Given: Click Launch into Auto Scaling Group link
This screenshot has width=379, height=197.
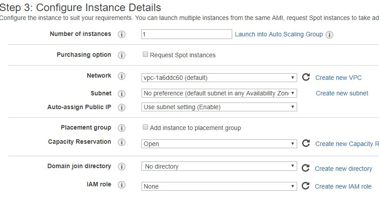Looking at the screenshot, I should click(279, 34).
